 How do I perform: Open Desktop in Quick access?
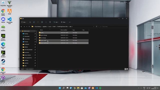pos(26,34)
